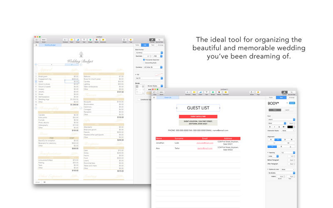Click black text color swatch
Viewport: 333px width, 208px height.
[x=290, y=127]
